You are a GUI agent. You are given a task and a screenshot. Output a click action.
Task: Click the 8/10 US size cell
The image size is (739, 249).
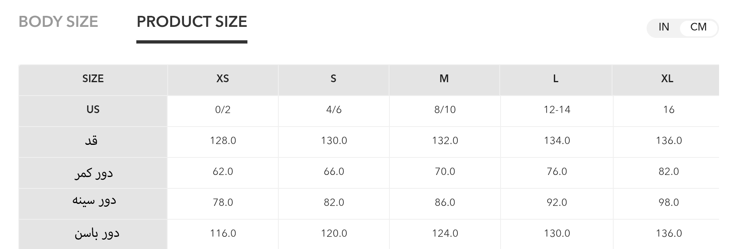pyautogui.click(x=445, y=110)
